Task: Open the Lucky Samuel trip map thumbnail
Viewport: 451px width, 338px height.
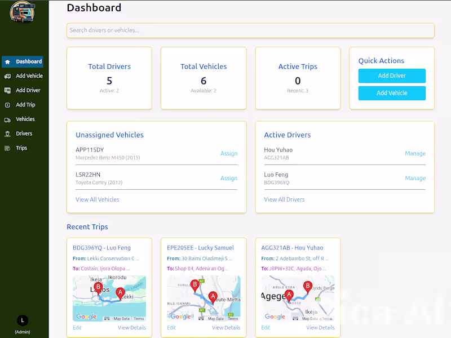Action: tap(204, 299)
